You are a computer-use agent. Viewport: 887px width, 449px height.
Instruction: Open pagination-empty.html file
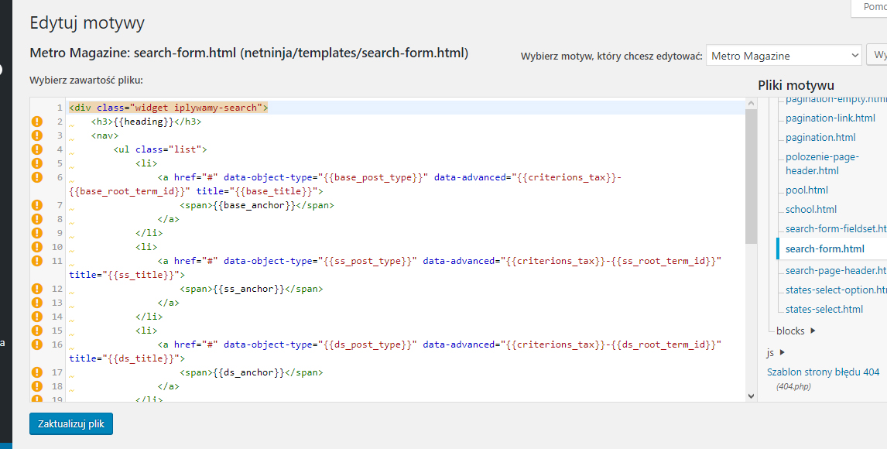pyautogui.click(x=836, y=100)
